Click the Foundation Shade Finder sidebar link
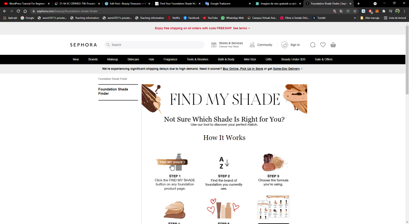Screen dimensions: 409x224 click(x=113, y=91)
